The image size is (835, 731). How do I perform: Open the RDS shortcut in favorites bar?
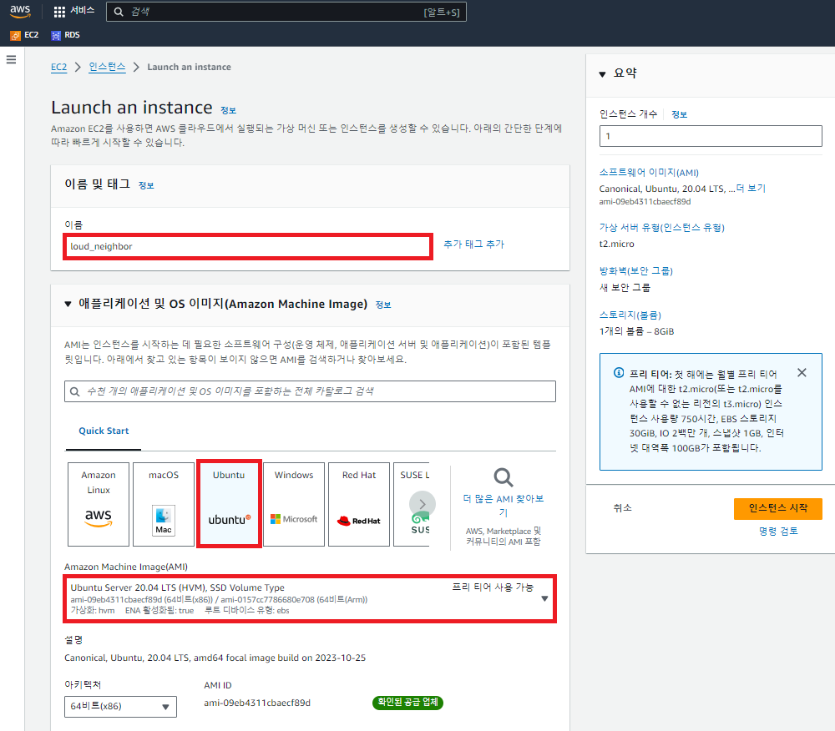point(65,35)
